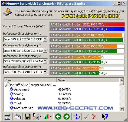Open the user/computer connect tool icon
This screenshot has width=128, height=122.
click(x=36, y=117)
